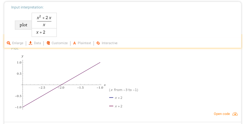Click the Enlarge magnifier icon

pyautogui.click(x=9, y=43)
